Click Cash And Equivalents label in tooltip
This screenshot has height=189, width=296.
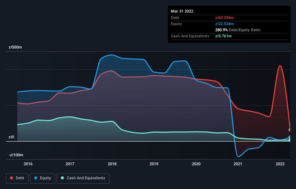190,36
